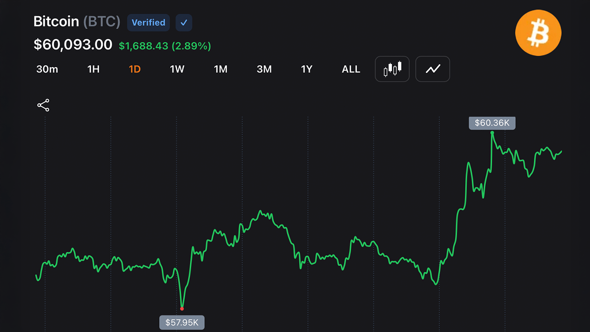Click the $60.36K high price label

pyautogui.click(x=492, y=123)
